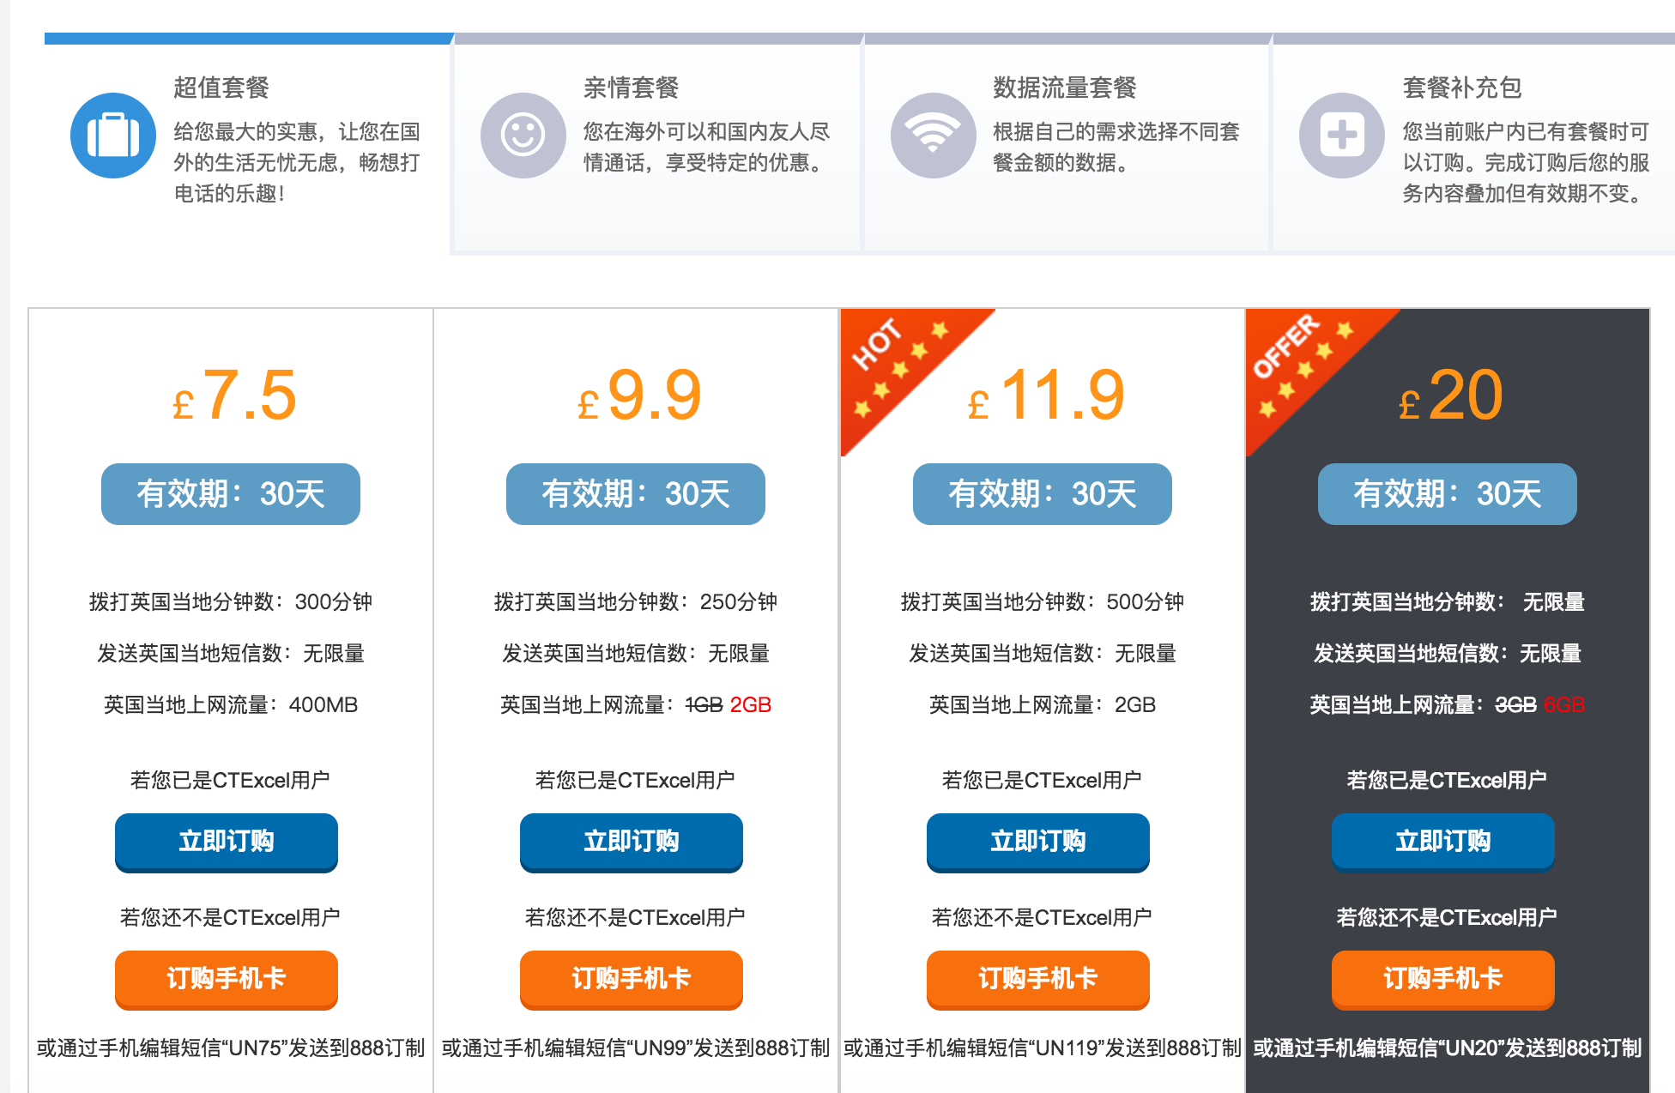
Task: Click the smiley face icon for 亲情套餐
Action: point(523,136)
